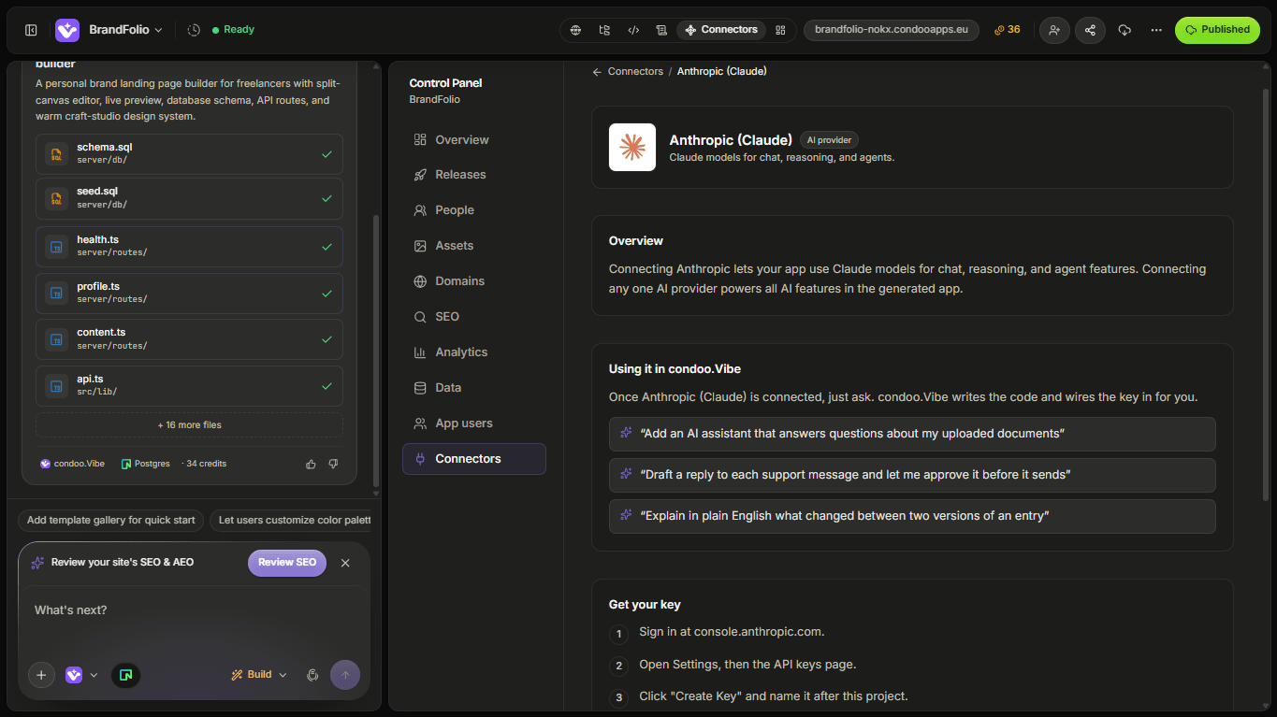This screenshot has width=1277, height=717.
Task: Expand the model selector chevron in chat box
Action: (94, 675)
